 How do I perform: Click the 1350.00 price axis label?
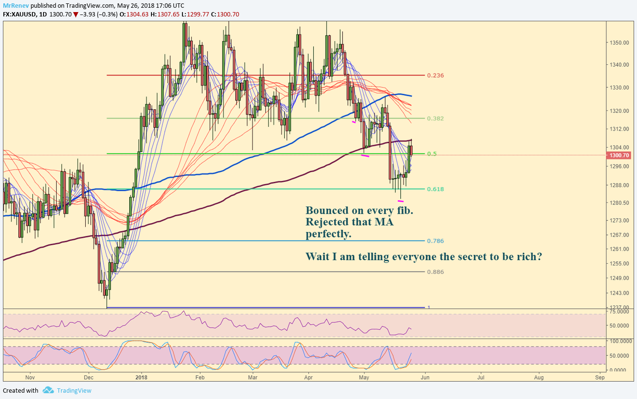pos(619,43)
